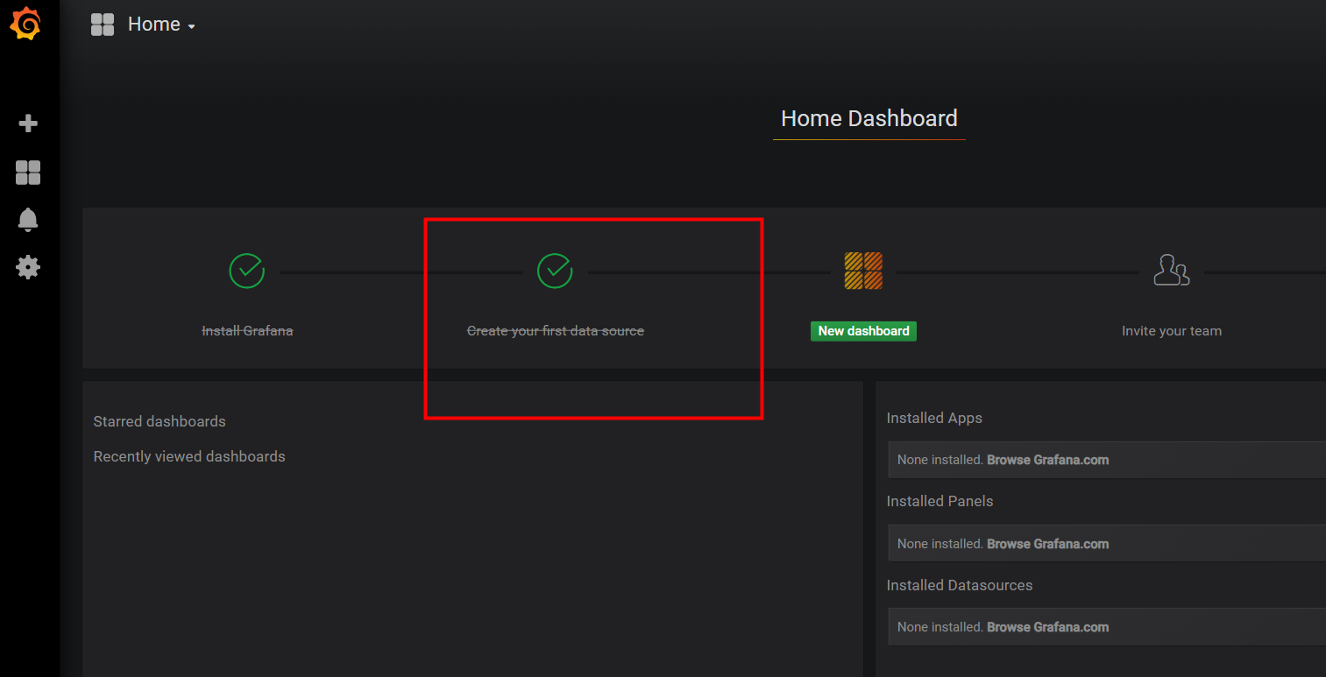
Task: Open Browse Grafana.com under Installed Panels
Action: [x=1047, y=544]
